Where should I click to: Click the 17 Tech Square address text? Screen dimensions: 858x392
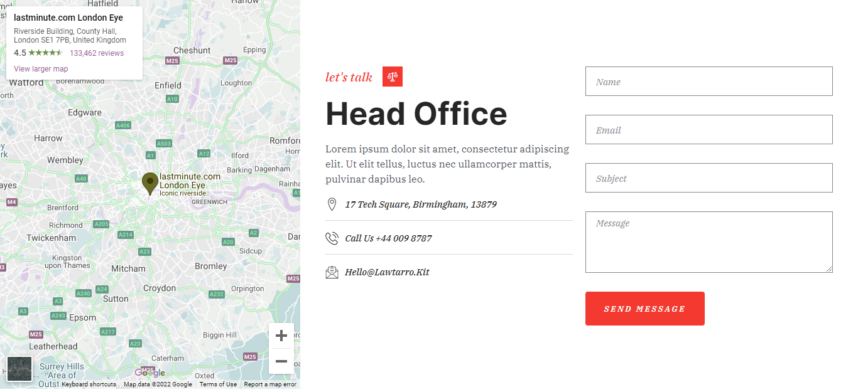[421, 204]
